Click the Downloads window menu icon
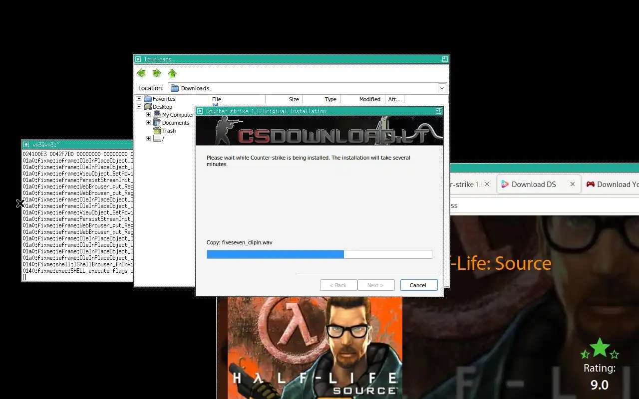 coord(138,59)
